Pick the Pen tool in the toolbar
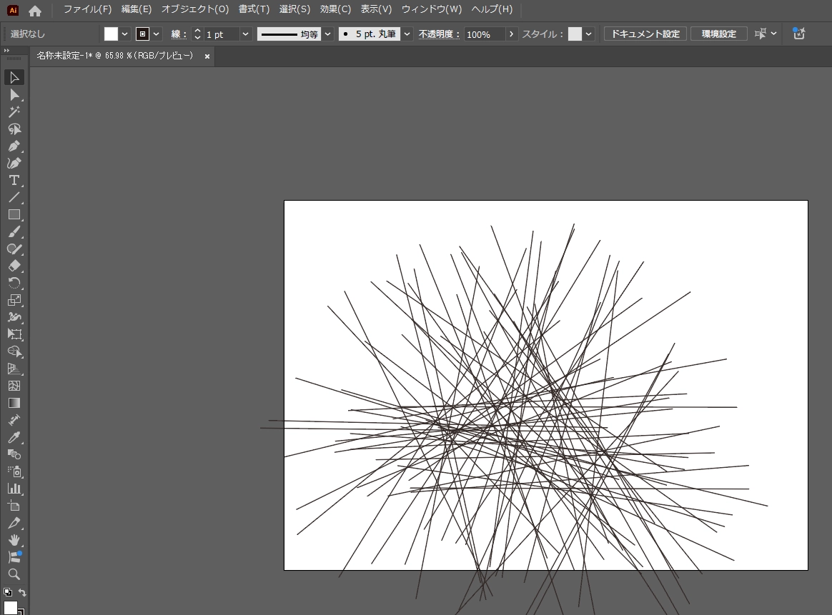The height and width of the screenshot is (615, 832). coord(14,146)
